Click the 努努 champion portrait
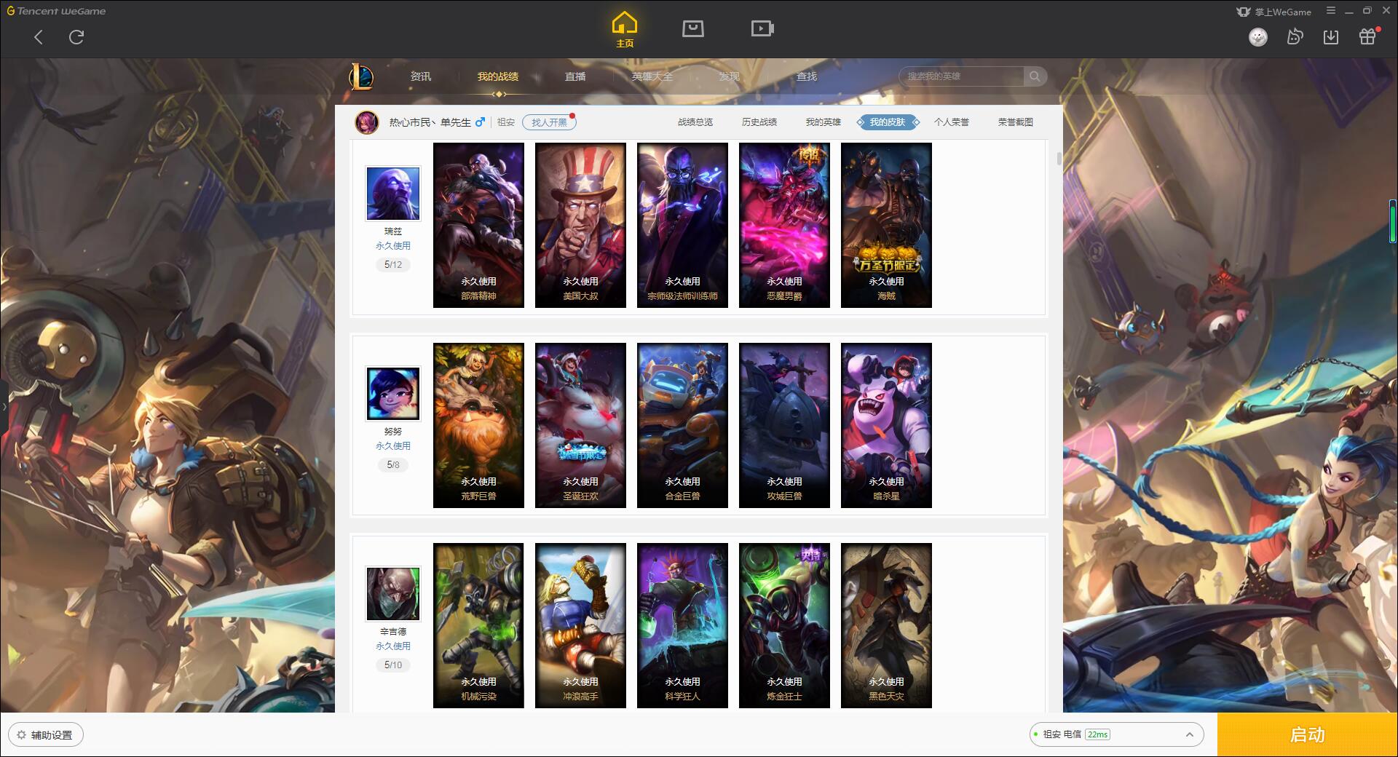1398x757 pixels. click(393, 394)
